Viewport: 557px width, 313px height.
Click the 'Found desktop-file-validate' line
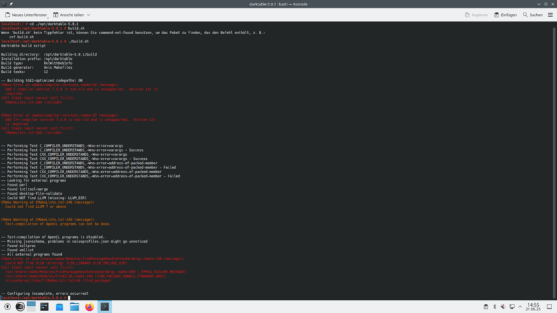click(x=31, y=193)
